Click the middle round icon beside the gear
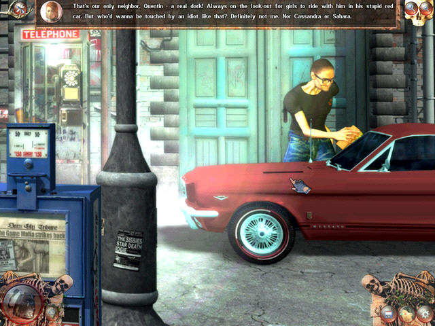Image resolution: width=435 pixels, height=326 pixels. pyautogui.click(x=406, y=313)
